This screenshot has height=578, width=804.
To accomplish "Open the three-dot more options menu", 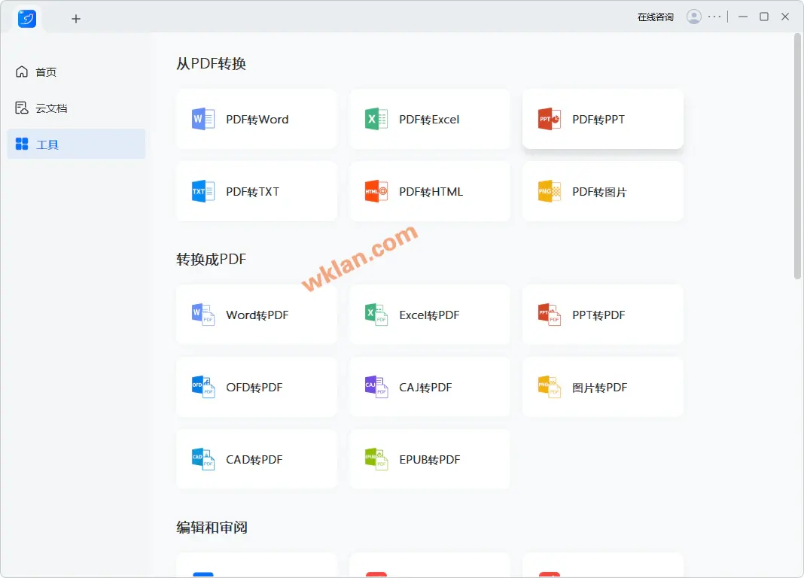I will (714, 17).
